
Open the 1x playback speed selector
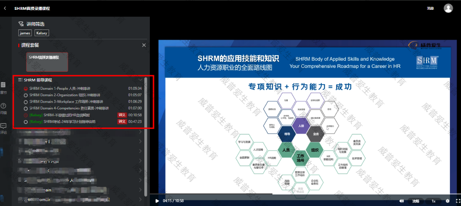[433, 201]
